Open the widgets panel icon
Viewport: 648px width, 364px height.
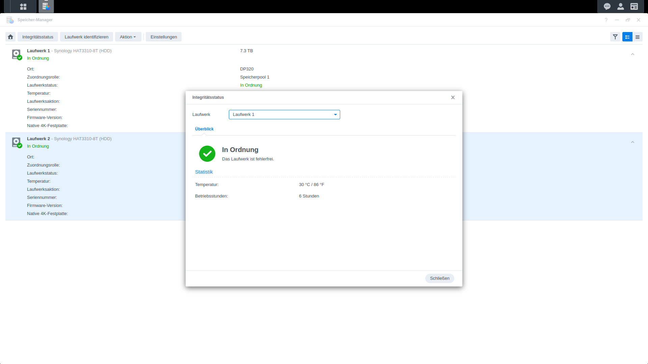point(634,6)
